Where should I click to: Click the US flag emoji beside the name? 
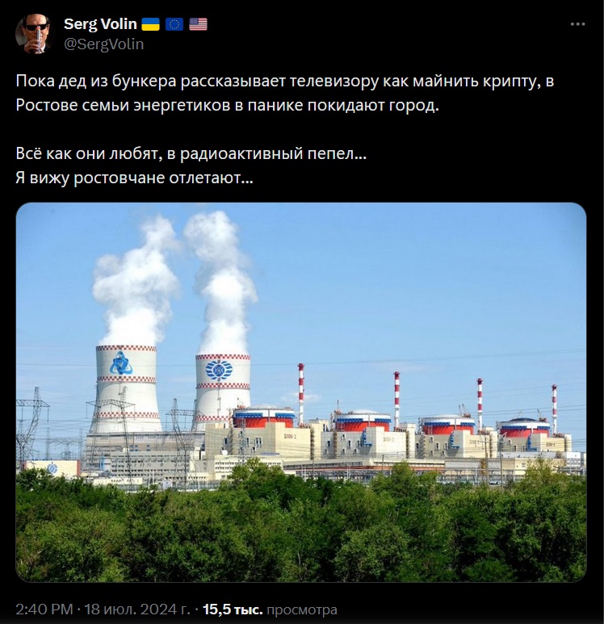[x=198, y=25]
